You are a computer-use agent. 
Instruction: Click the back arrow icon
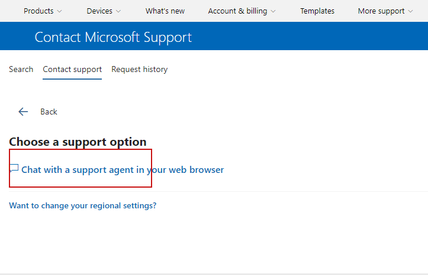[23, 112]
